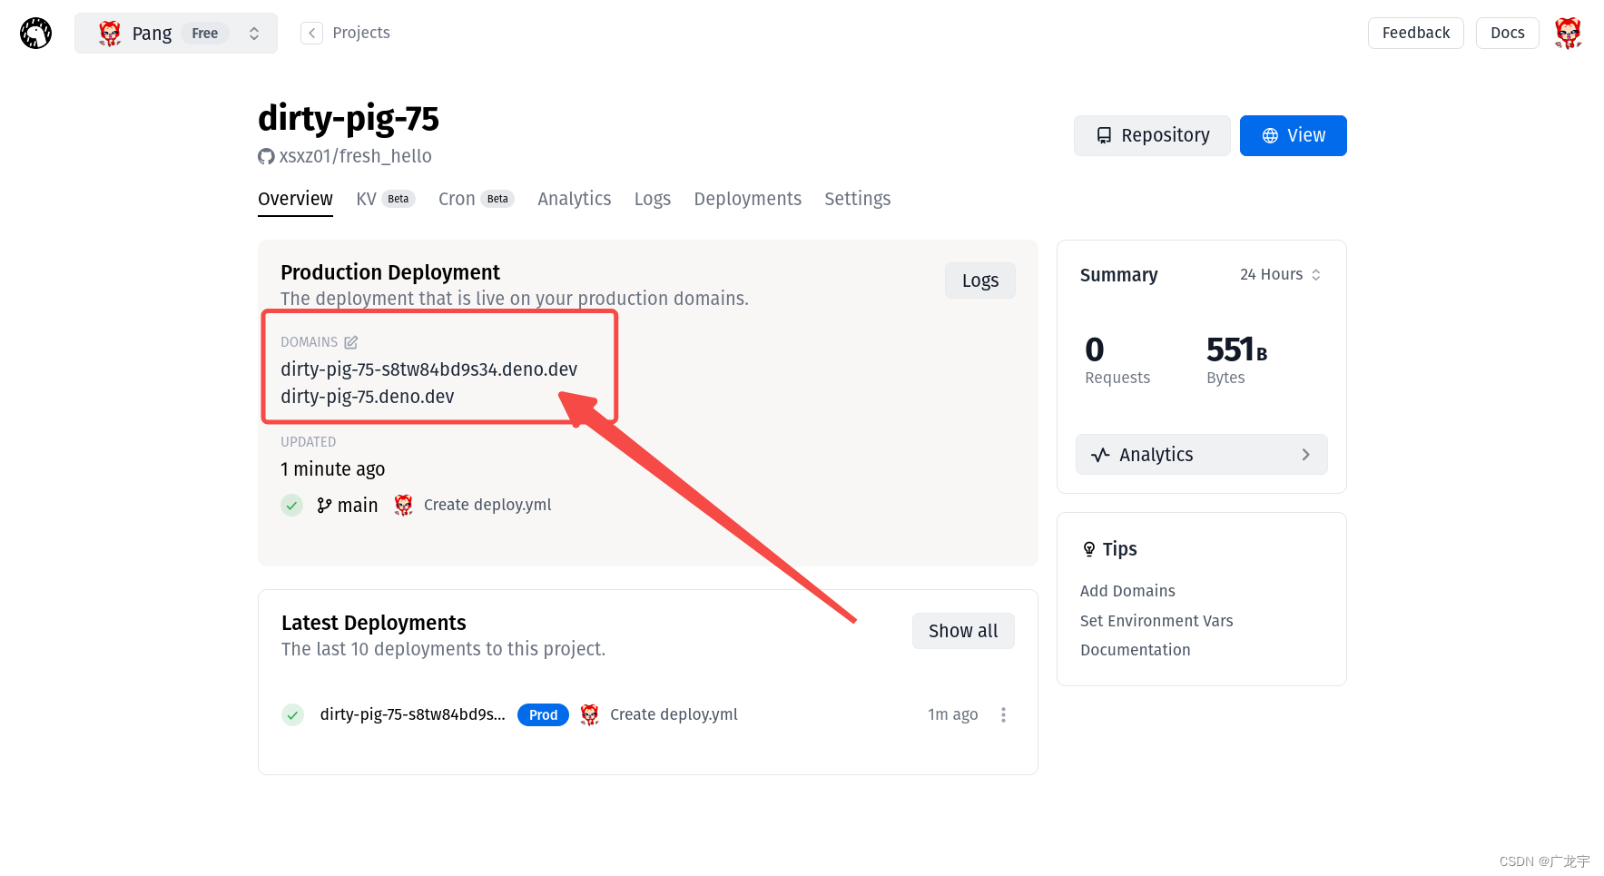The image size is (1604, 876).
Task: Open the Docs link
Action: pyautogui.click(x=1507, y=33)
